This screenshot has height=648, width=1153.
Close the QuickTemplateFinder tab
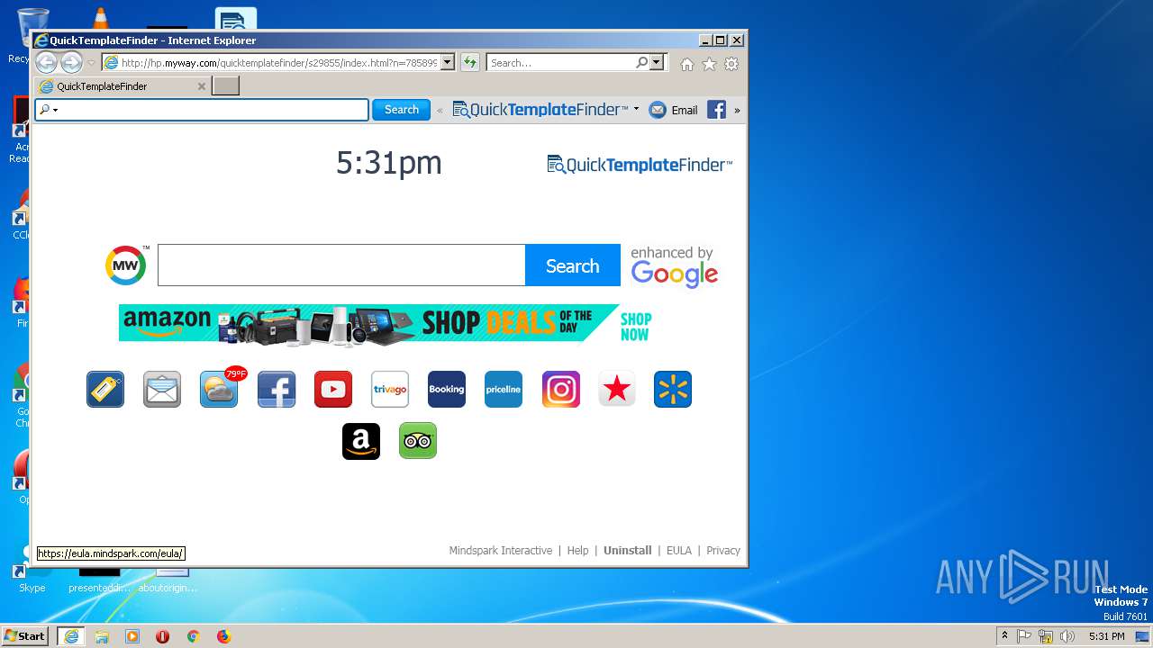202,86
